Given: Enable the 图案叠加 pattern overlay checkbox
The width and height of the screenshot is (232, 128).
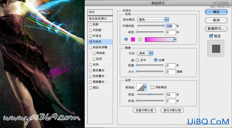Looking at the screenshot, I should coord(91,82).
